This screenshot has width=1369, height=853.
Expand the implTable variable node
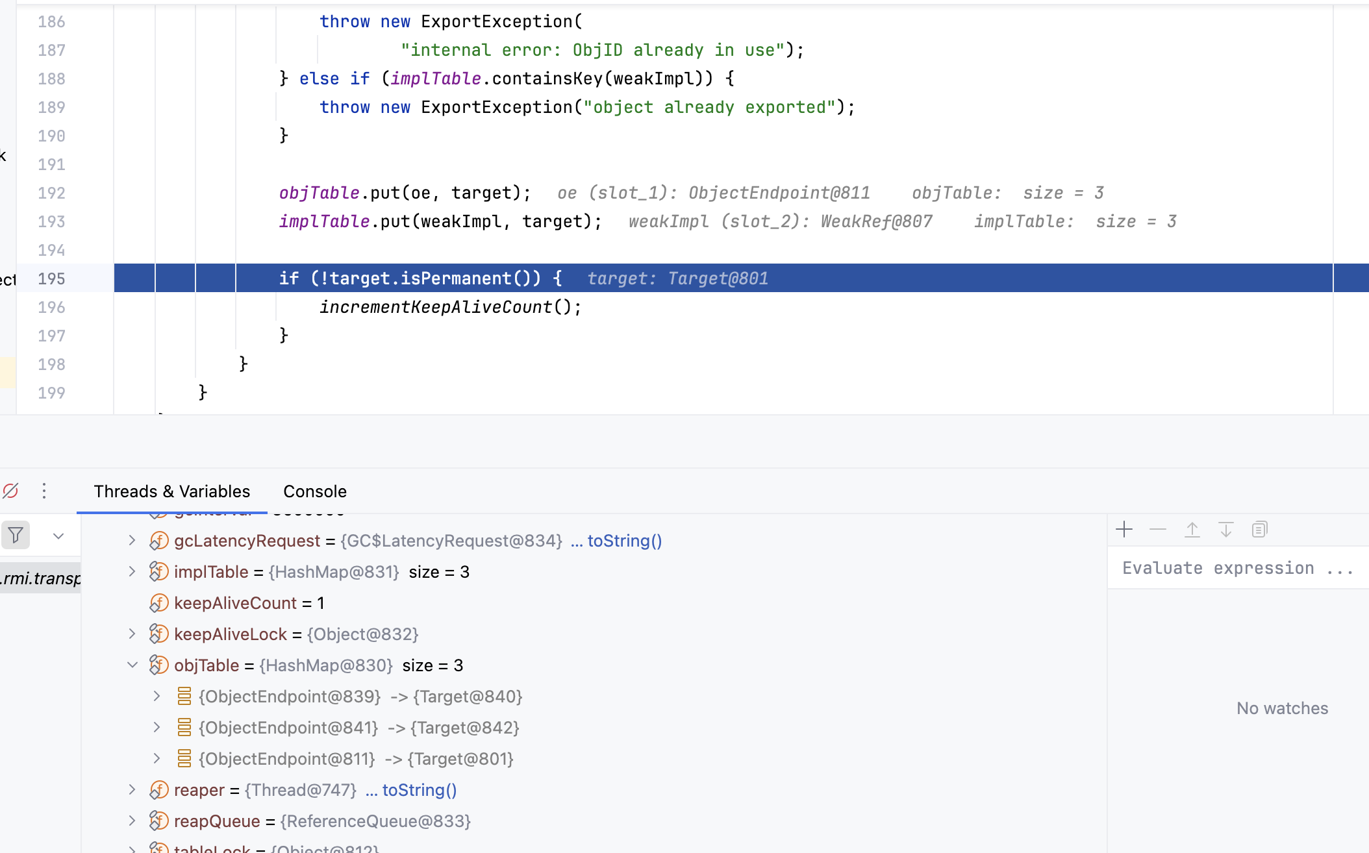point(132,571)
